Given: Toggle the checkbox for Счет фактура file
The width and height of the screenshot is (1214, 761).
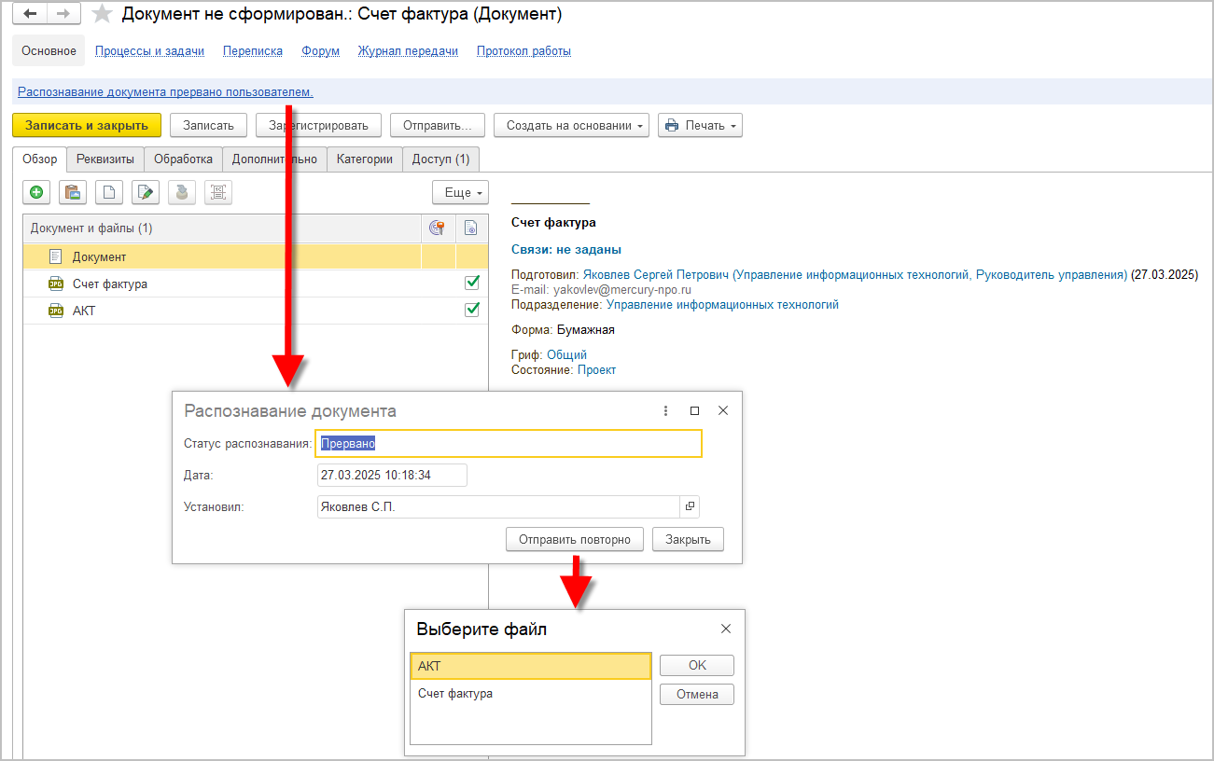Looking at the screenshot, I should tap(472, 283).
